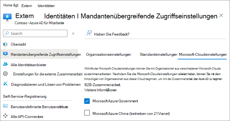Enable Microsoft Azure China 21Vianet checkbox
230x121 pixels.
pos(87,113)
